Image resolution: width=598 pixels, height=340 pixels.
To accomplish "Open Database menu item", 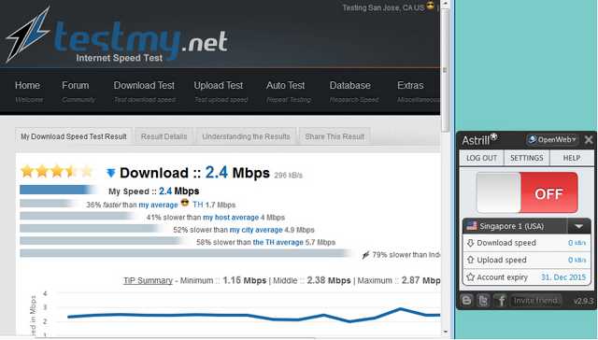I will tap(350, 85).
